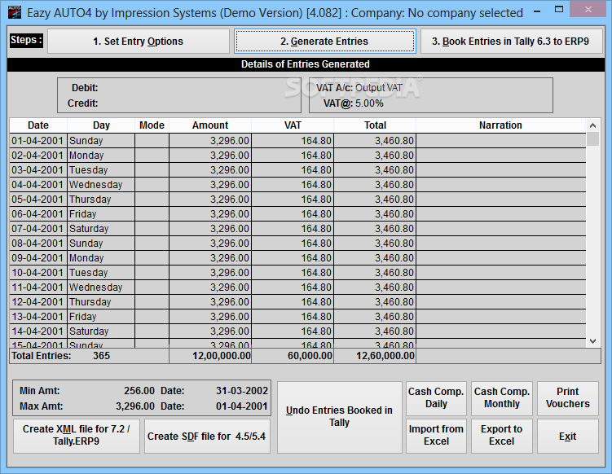Select date cell 13-04-2001
Viewport: 612px width, 474px height.
(38, 316)
